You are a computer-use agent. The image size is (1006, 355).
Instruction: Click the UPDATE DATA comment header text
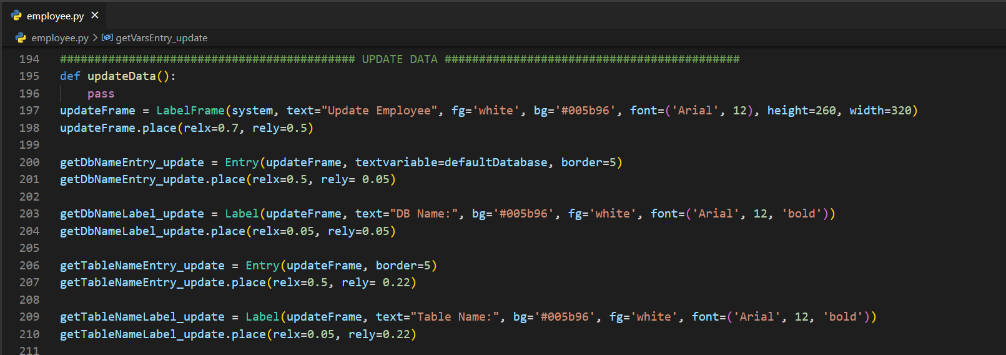(400, 59)
